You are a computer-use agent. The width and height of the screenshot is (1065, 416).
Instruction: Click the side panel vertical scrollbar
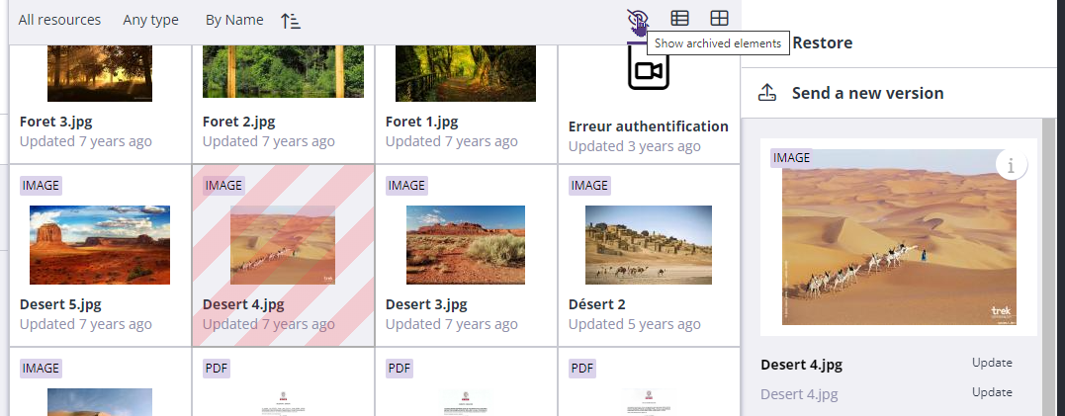1047,267
